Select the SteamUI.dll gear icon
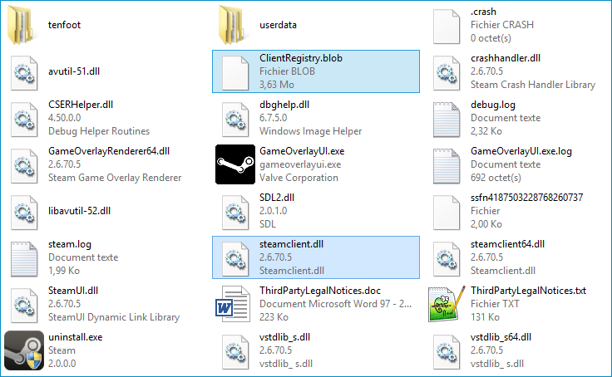The image size is (612, 377). click(x=24, y=306)
